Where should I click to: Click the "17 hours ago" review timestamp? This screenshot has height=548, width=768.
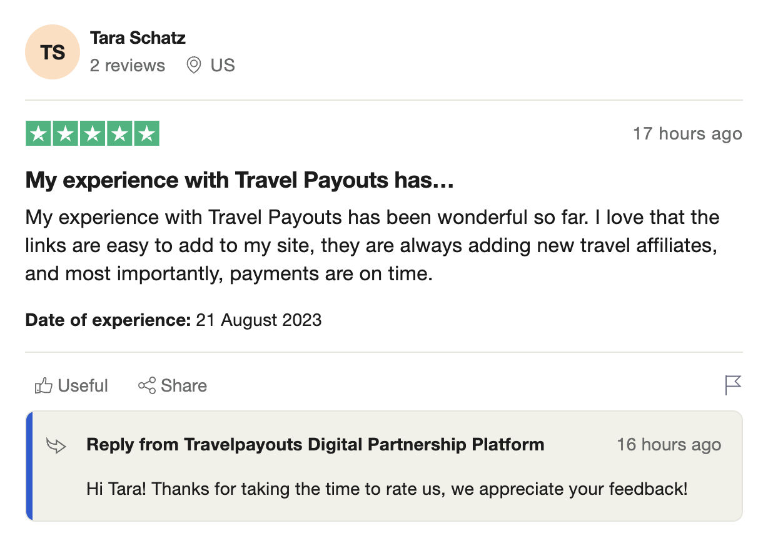coord(687,134)
